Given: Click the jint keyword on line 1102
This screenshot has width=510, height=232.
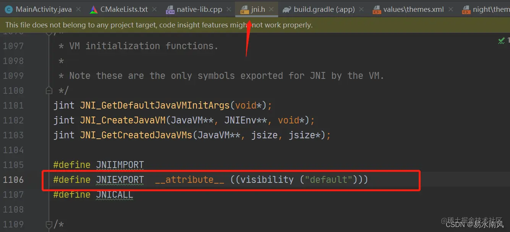Looking at the screenshot, I should coord(64,120).
